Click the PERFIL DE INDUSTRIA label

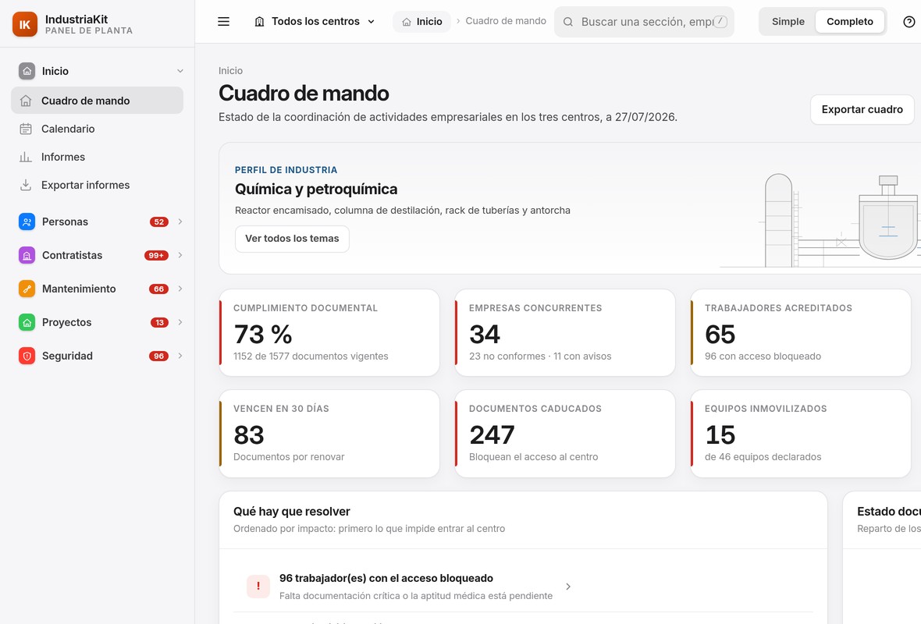[x=286, y=169]
